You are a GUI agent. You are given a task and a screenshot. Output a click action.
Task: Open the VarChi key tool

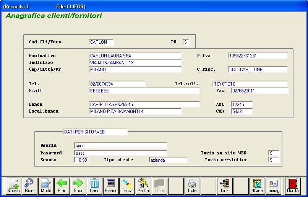click(x=143, y=186)
